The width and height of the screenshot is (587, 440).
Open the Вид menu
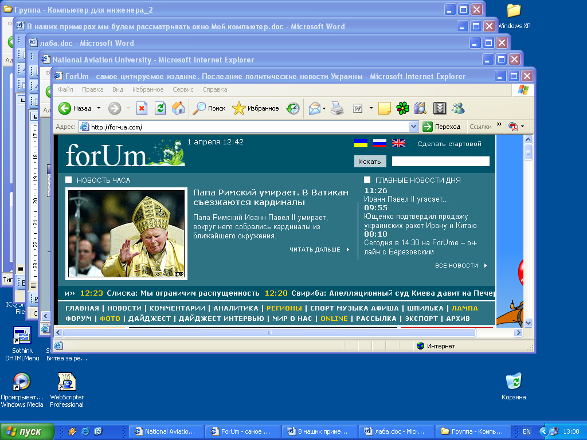pos(118,90)
